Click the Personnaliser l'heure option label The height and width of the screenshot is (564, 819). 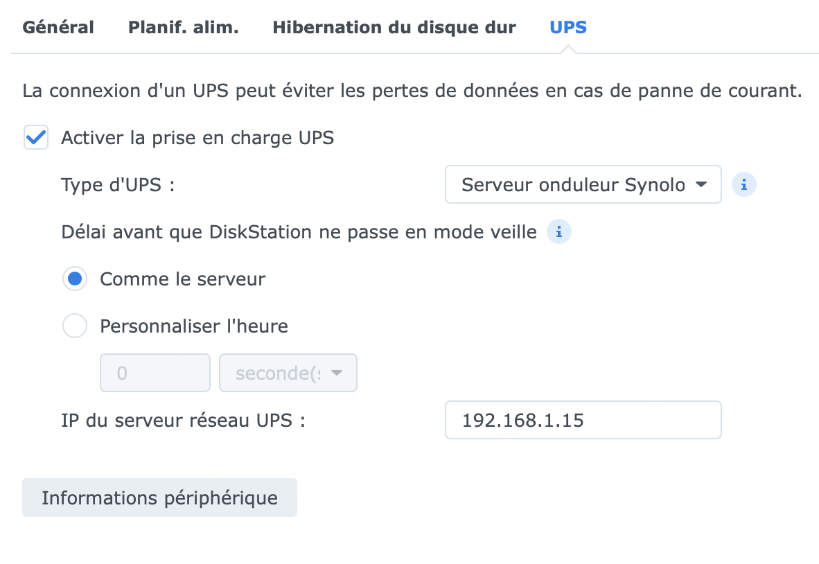(x=194, y=326)
